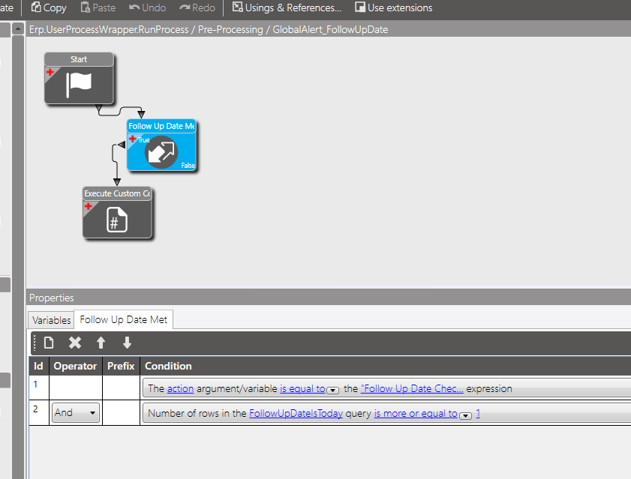Viewport: 631px width, 479px height.
Task: Select the Execute Custom Code hash icon
Action: [x=117, y=220]
